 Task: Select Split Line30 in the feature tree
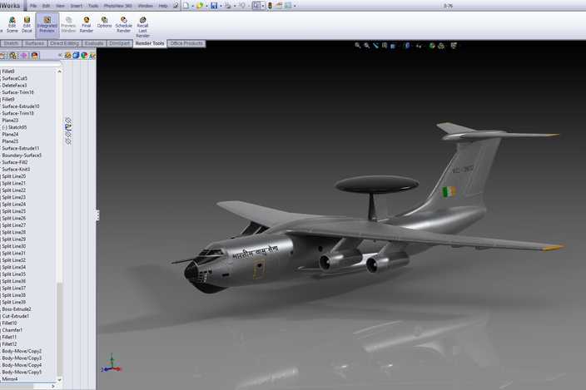[x=14, y=246]
